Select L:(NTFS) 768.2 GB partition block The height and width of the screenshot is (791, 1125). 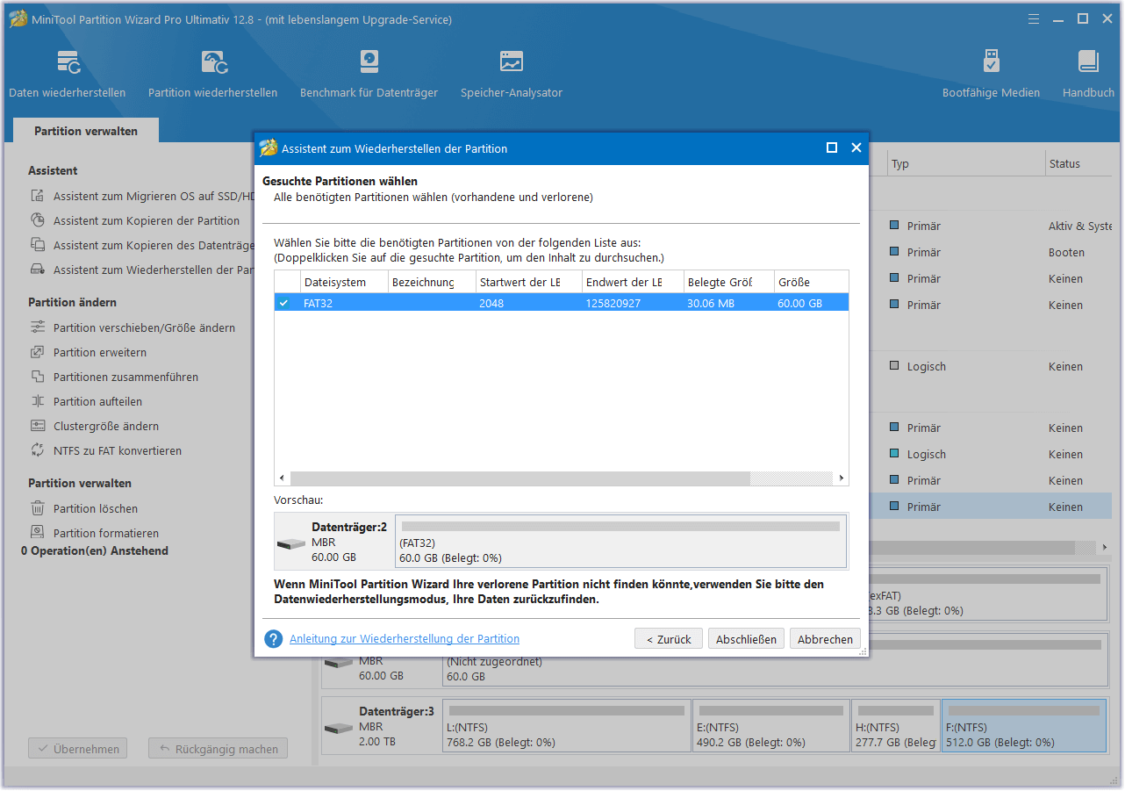point(567,725)
